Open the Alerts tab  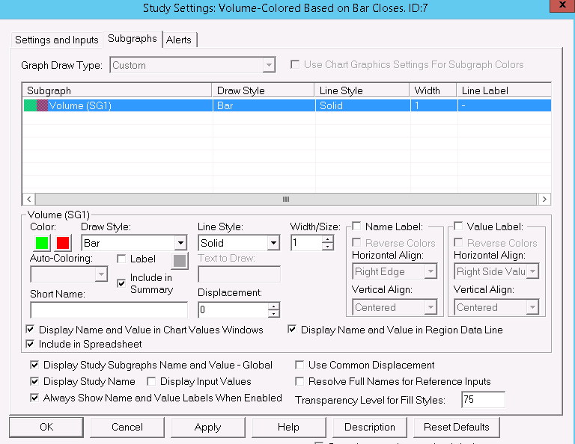click(x=180, y=40)
